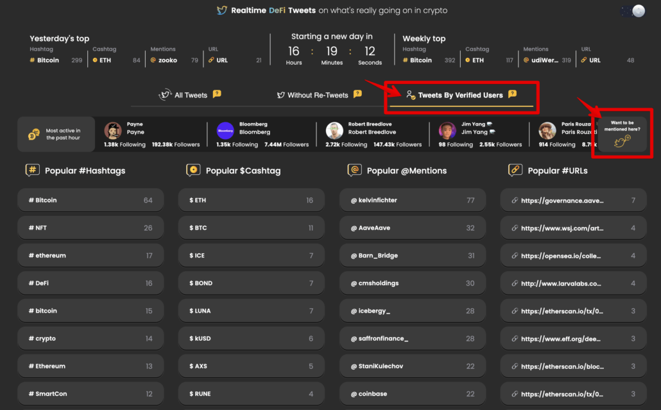The height and width of the screenshot is (410, 661).
Task: Select the @ kelvinfichter mention row
Action: 413,200
